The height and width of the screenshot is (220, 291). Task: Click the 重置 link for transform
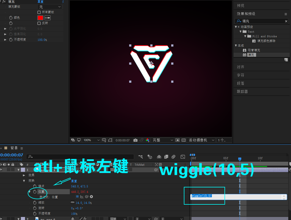point(74,181)
